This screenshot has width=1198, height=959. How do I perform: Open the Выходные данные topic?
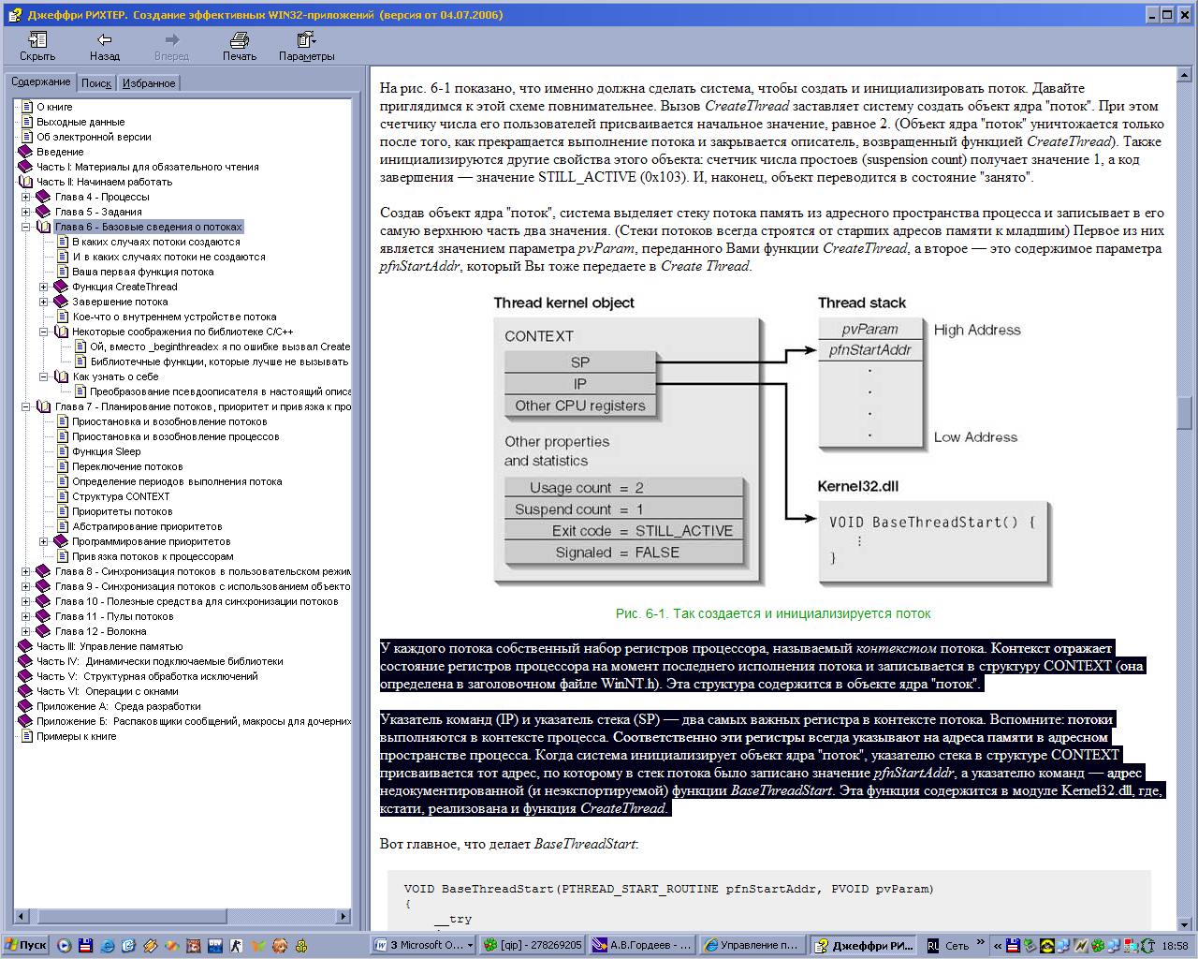80,122
